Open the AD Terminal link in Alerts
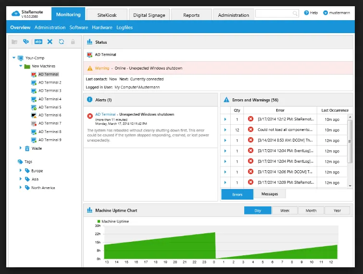Screen dimensions: 363x274 point(105,114)
